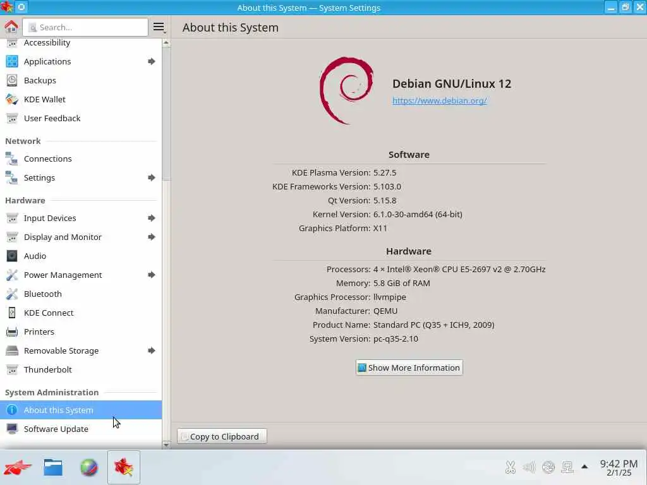647x485 pixels.
Task: Click the Software Update monitor icon
Action: (12, 429)
